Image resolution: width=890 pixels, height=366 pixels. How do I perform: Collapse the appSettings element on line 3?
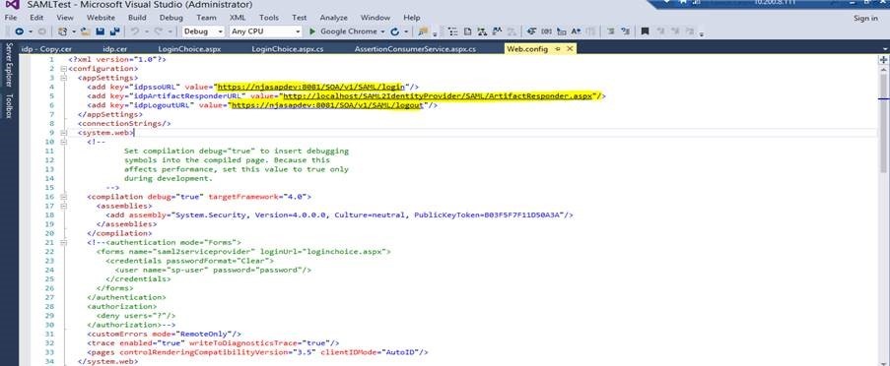coord(63,78)
